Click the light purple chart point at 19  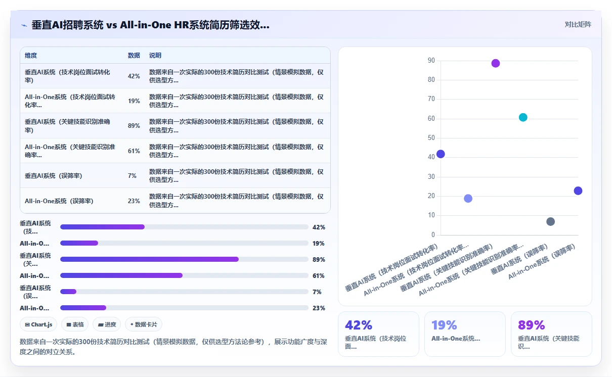[x=468, y=199]
